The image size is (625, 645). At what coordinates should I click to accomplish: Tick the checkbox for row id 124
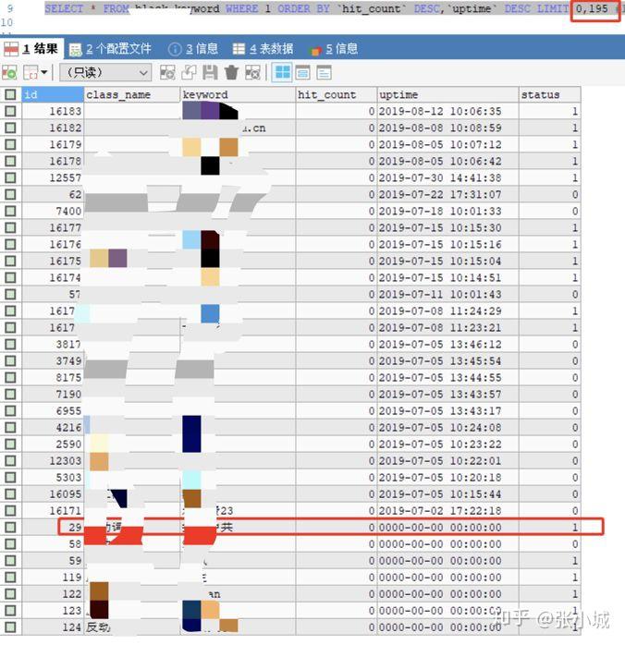click(x=11, y=627)
